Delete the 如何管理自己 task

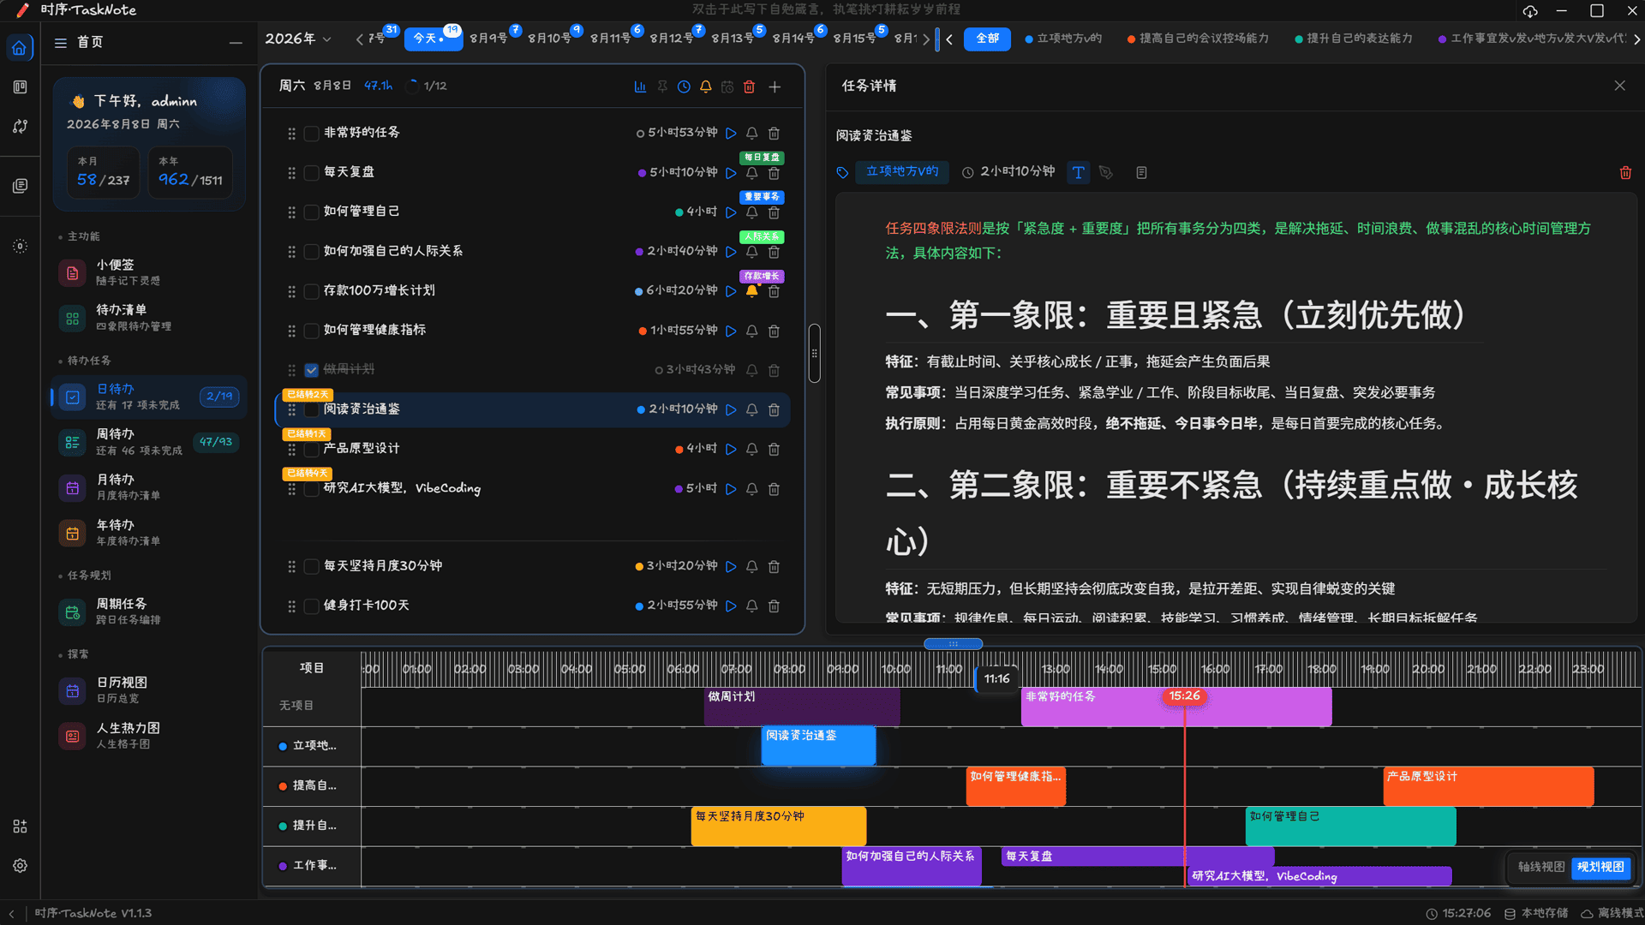[774, 212]
